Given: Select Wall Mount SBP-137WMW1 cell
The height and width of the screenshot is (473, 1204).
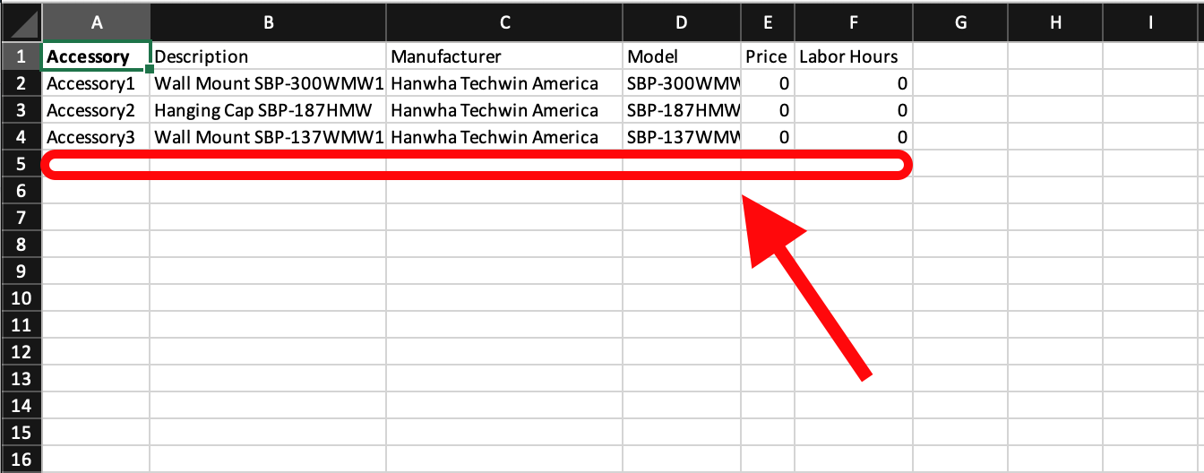Looking at the screenshot, I should pyautogui.click(x=267, y=137).
